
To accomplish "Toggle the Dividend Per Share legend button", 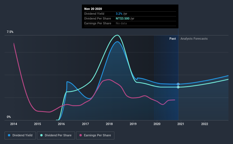I will click(56, 135).
